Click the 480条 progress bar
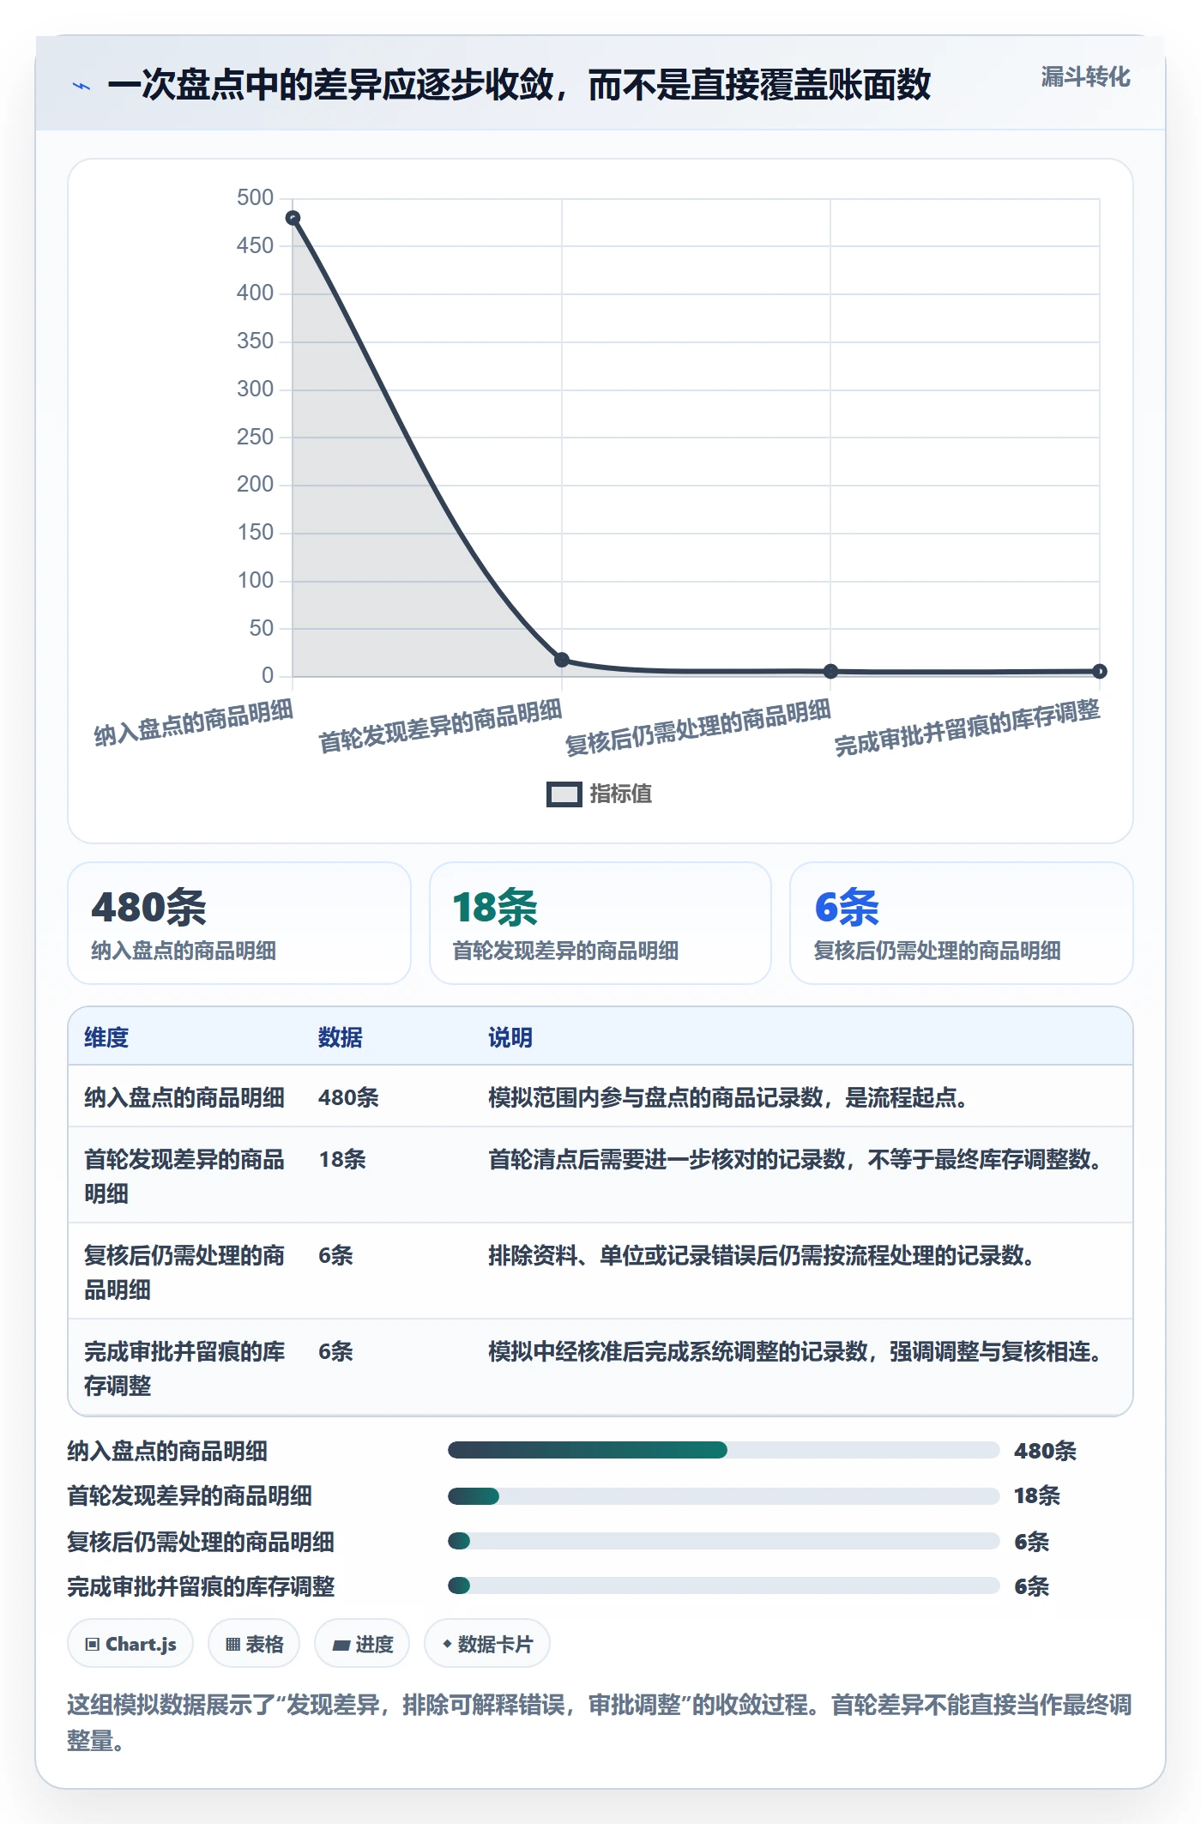1201x1824 pixels. coord(723,1450)
